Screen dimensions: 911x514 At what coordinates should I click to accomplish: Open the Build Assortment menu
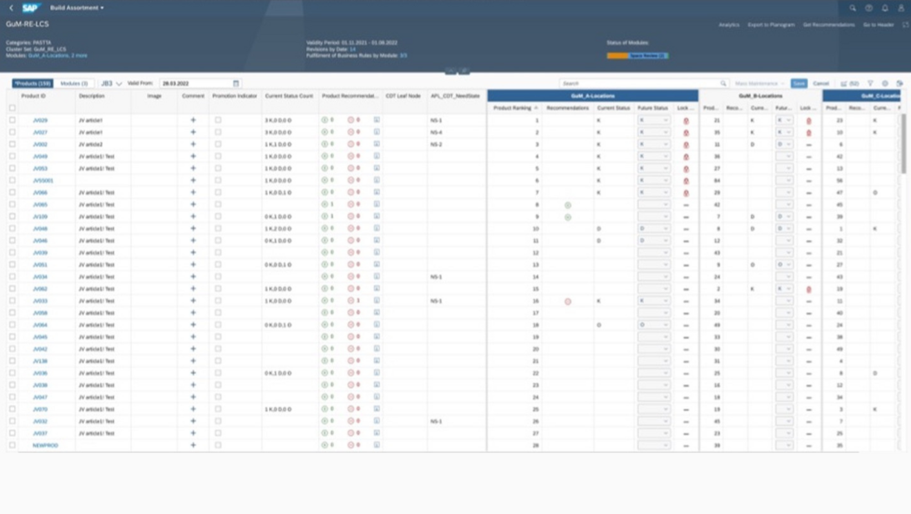click(x=75, y=6)
